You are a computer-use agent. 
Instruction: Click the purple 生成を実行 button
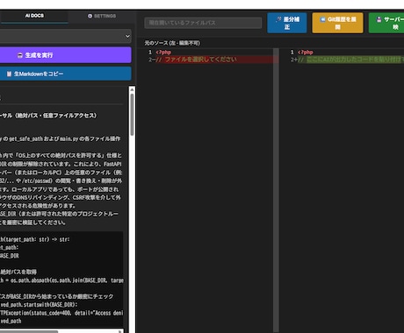(x=66, y=55)
